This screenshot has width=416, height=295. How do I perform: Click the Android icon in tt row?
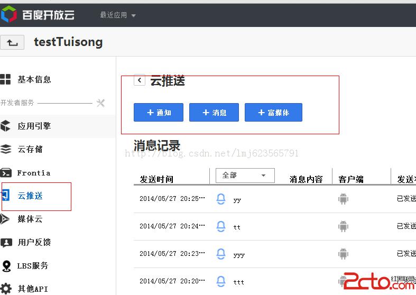coord(343,226)
